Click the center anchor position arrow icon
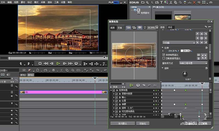Image resolution: width=219 pixels, height=131 pixels. [201, 38]
